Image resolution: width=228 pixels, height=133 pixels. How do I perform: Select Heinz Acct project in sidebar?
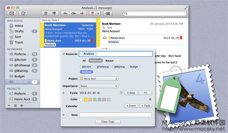[x=22, y=99]
